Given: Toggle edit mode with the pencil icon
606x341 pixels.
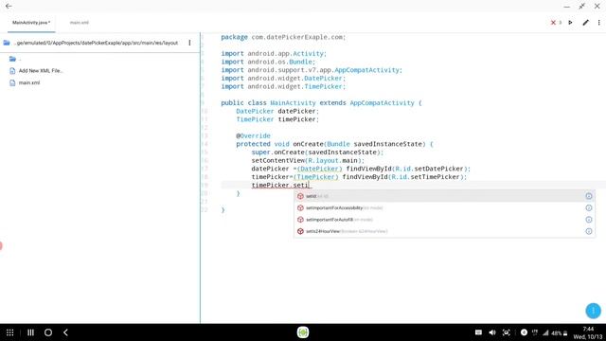Looking at the screenshot, I should (x=586, y=23).
